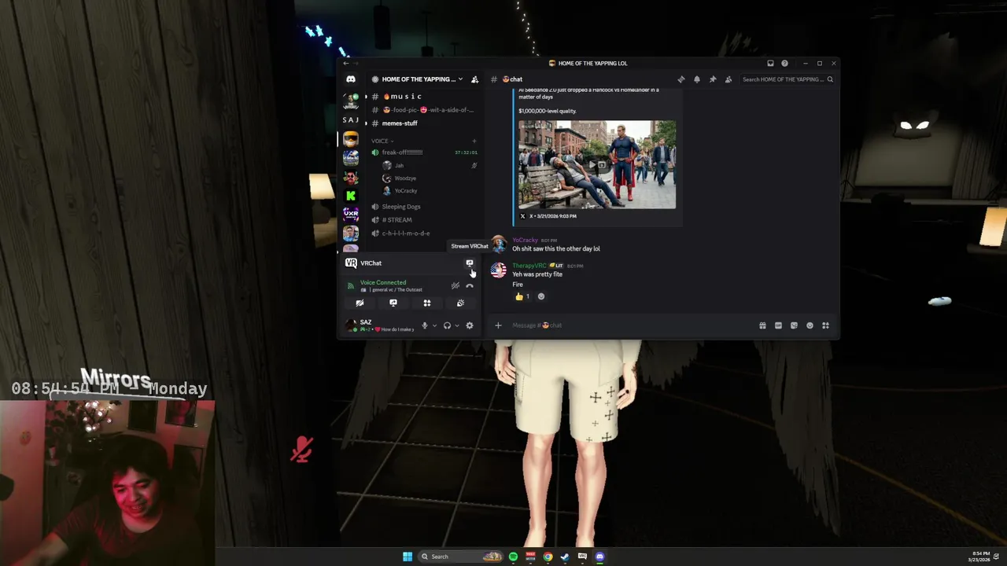Click the plus attach button in message box
Viewport: 1007px width, 566px height.
pyautogui.click(x=498, y=325)
